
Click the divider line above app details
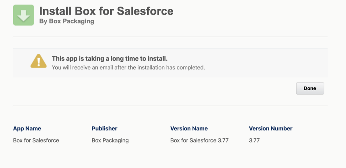(x=170, y=106)
